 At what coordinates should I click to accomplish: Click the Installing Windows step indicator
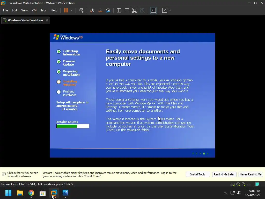[59, 82]
